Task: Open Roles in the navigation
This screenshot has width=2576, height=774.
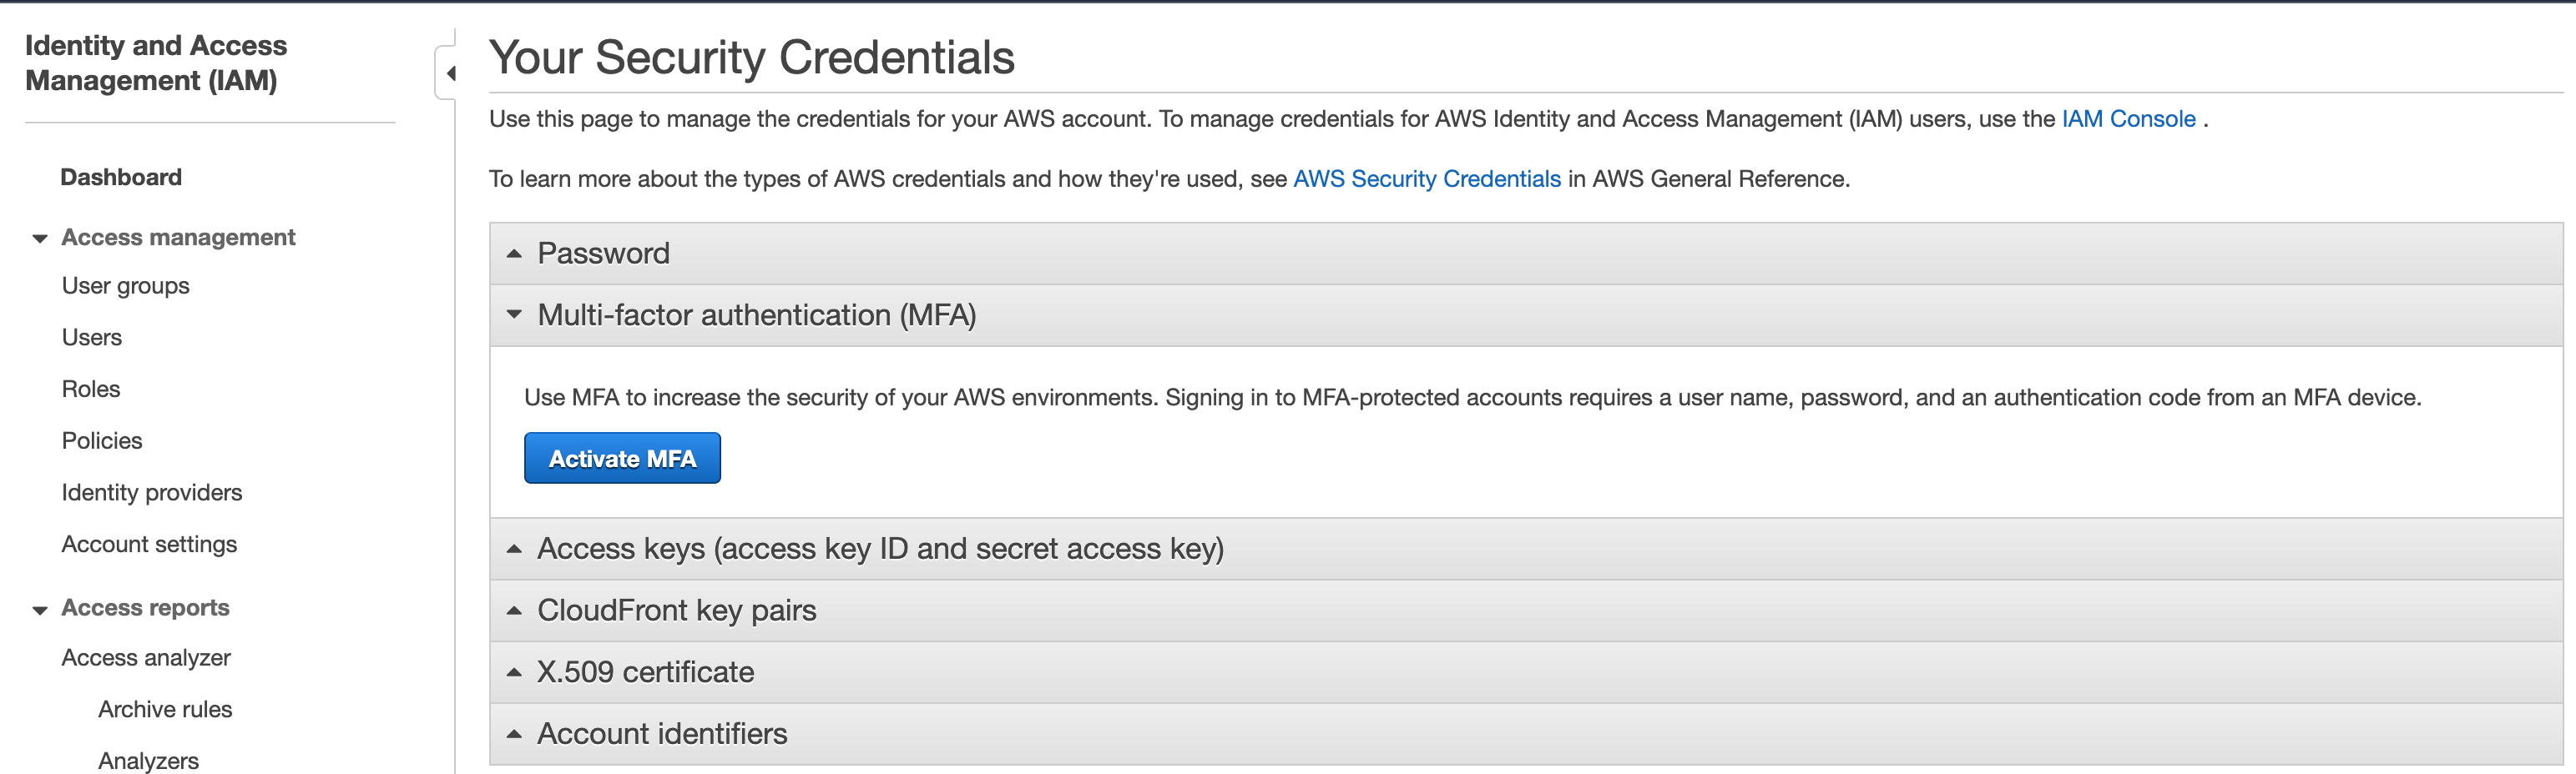Action: click(91, 390)
